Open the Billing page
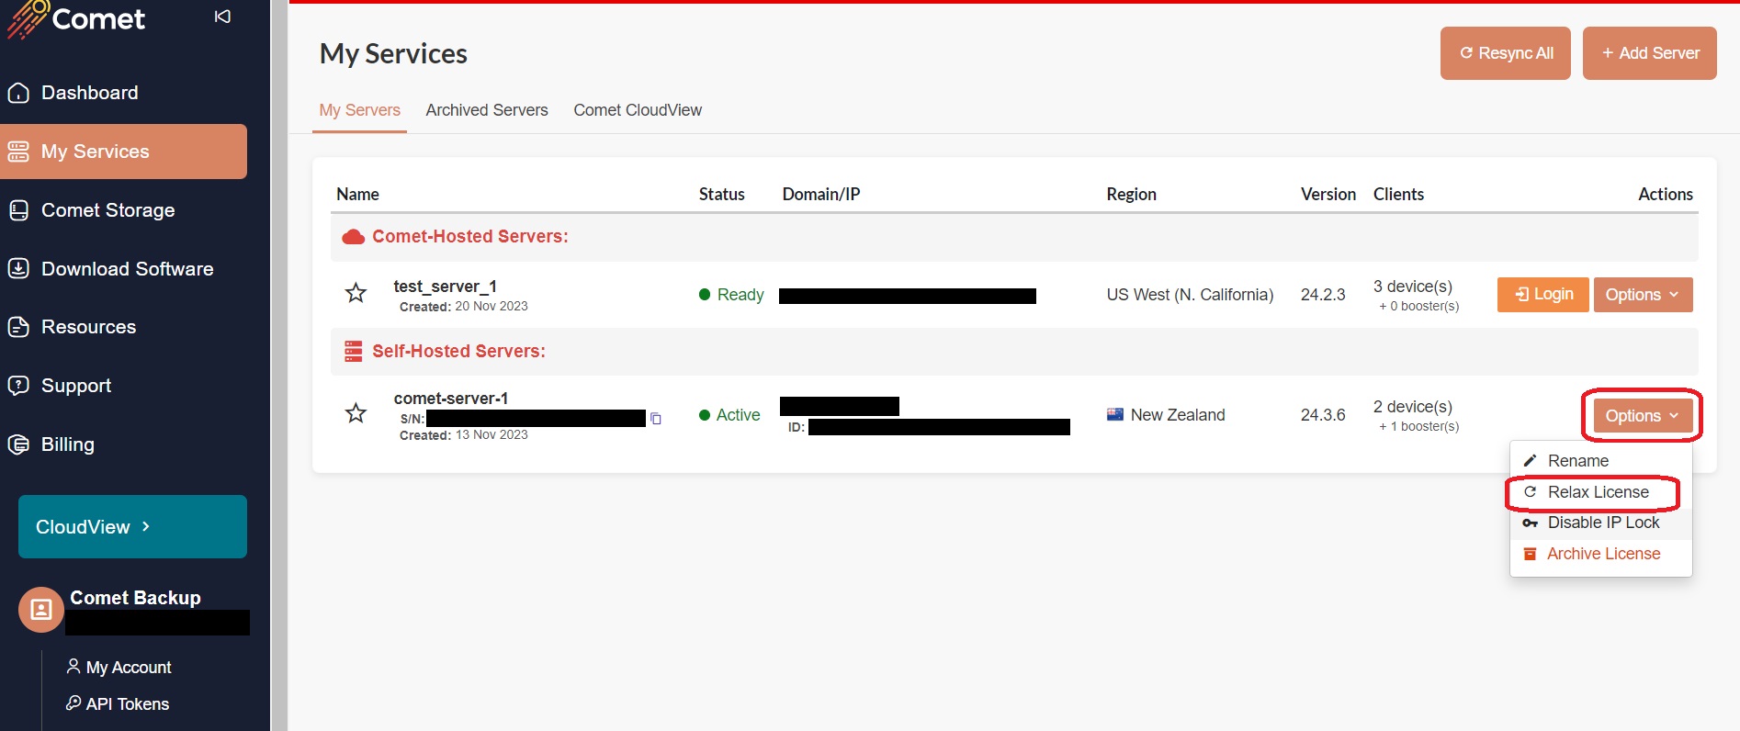 tap(123, 444)
